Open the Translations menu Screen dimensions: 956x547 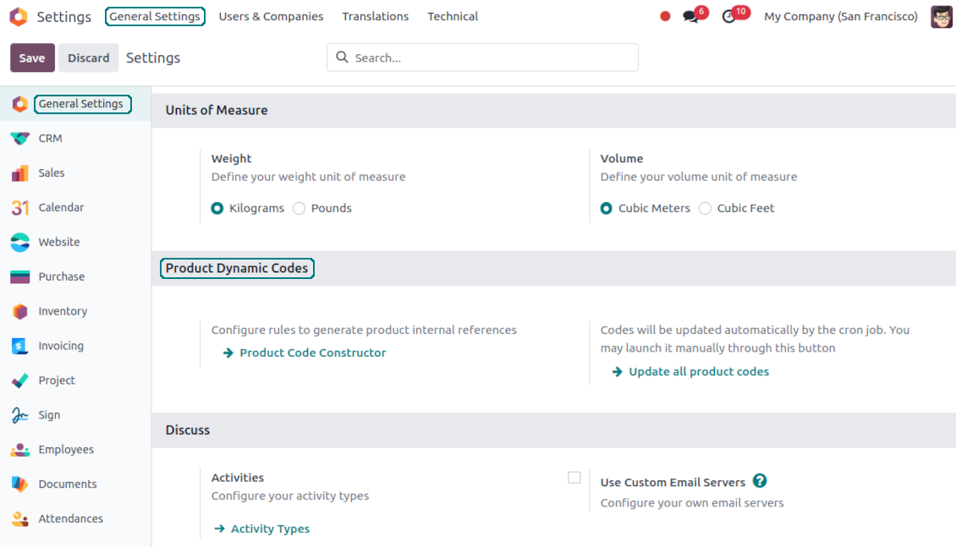point(375,17)
